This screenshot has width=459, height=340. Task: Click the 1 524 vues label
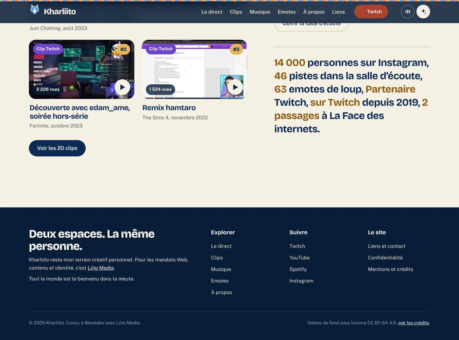[x=160, y=89]
